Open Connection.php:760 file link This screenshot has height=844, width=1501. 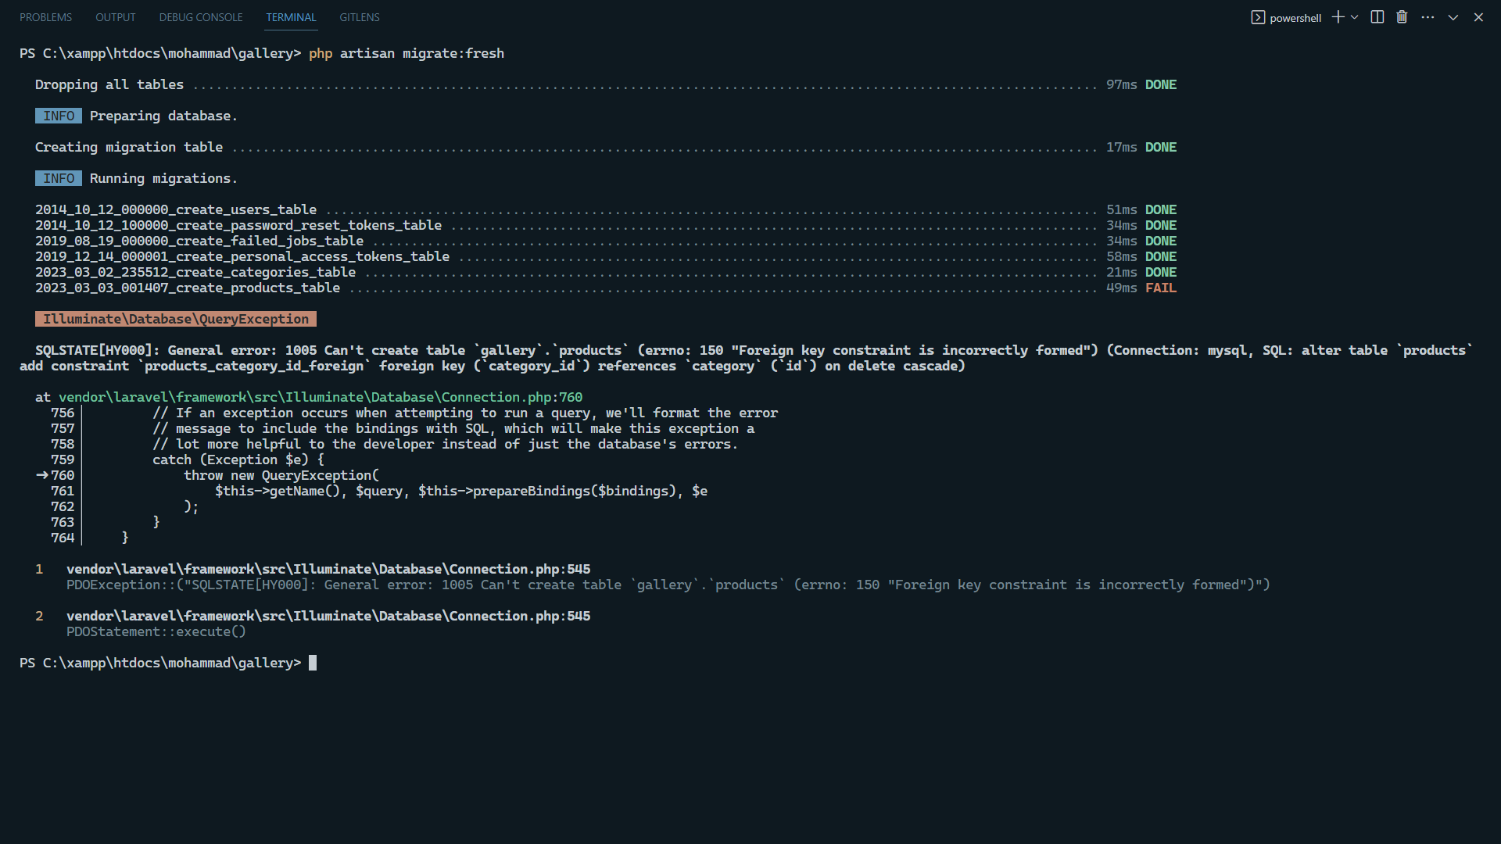(x=321, y=397)
